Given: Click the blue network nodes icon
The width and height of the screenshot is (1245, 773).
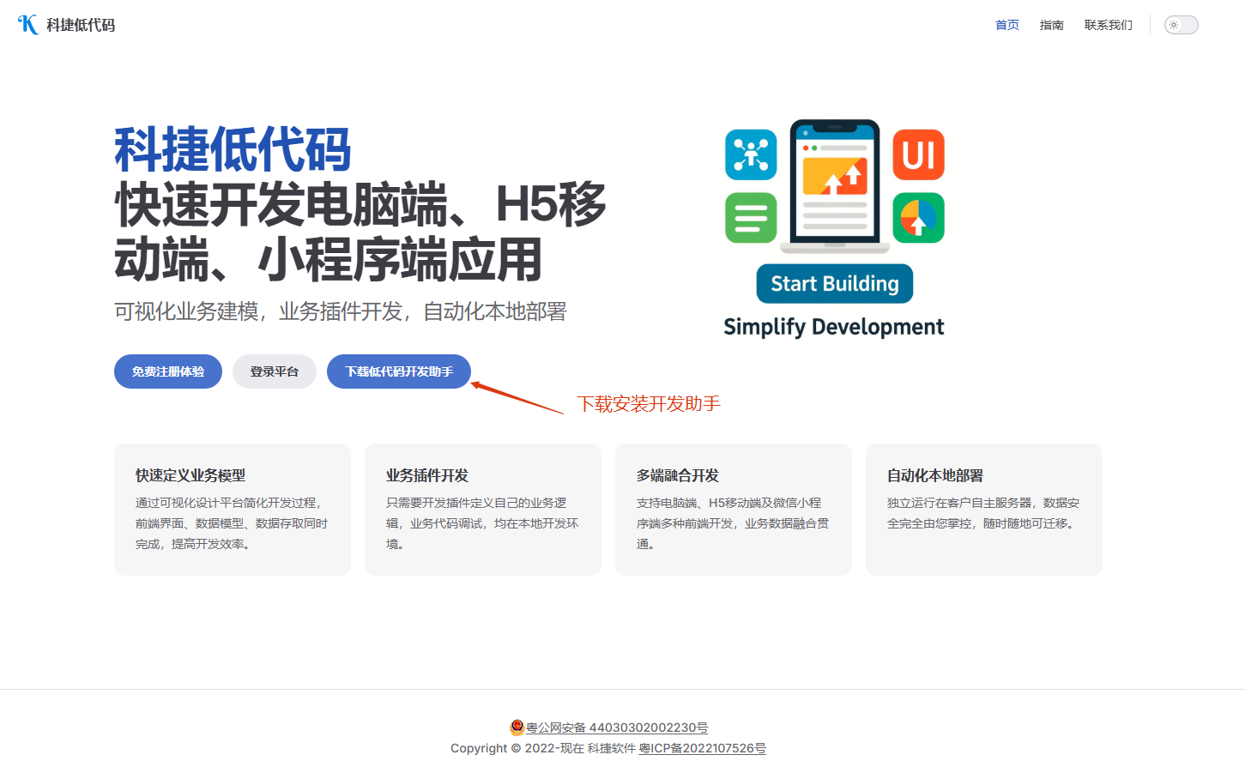Looking at the screenshot, I should coord(751,154).
